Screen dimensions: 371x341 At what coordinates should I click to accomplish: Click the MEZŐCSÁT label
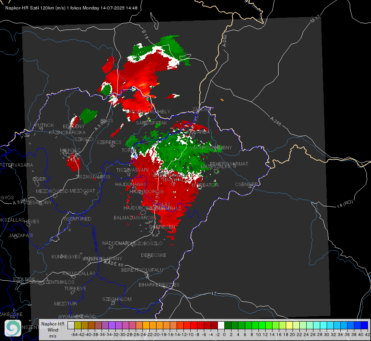(82, 191)
